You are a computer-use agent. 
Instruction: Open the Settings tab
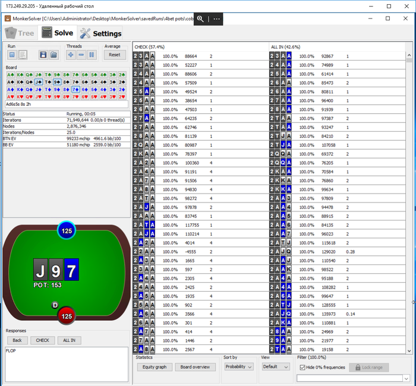[100, 33]
